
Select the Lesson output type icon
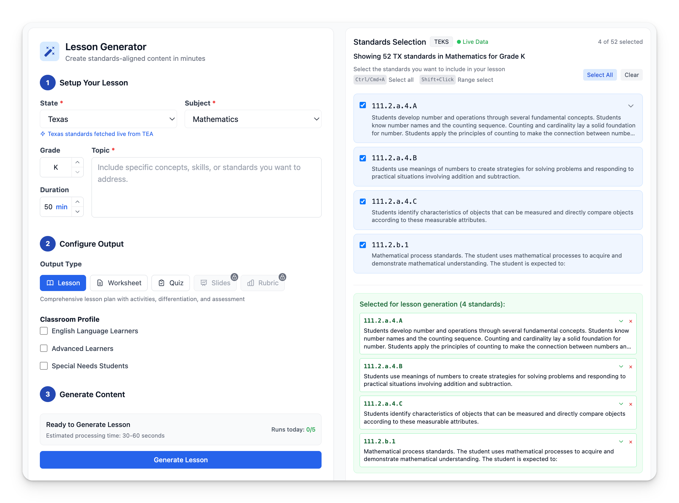coord(50,283)
